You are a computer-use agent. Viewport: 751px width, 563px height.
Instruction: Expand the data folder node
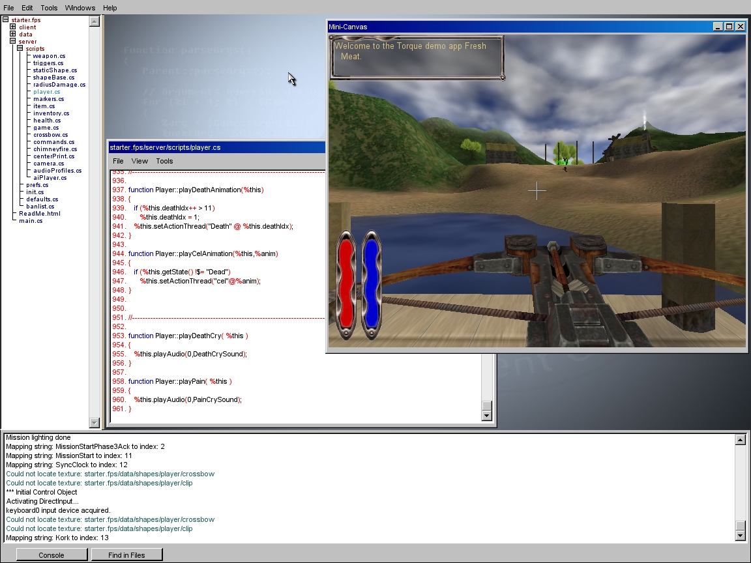(x=12, y=35)
